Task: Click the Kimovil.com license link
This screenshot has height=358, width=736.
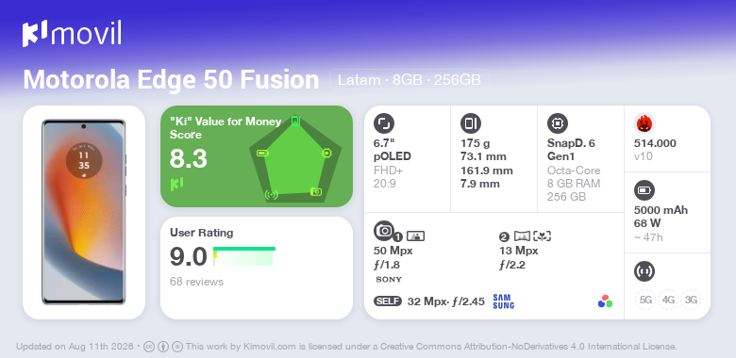Action: pyautogui.click(x=270, y=347)
